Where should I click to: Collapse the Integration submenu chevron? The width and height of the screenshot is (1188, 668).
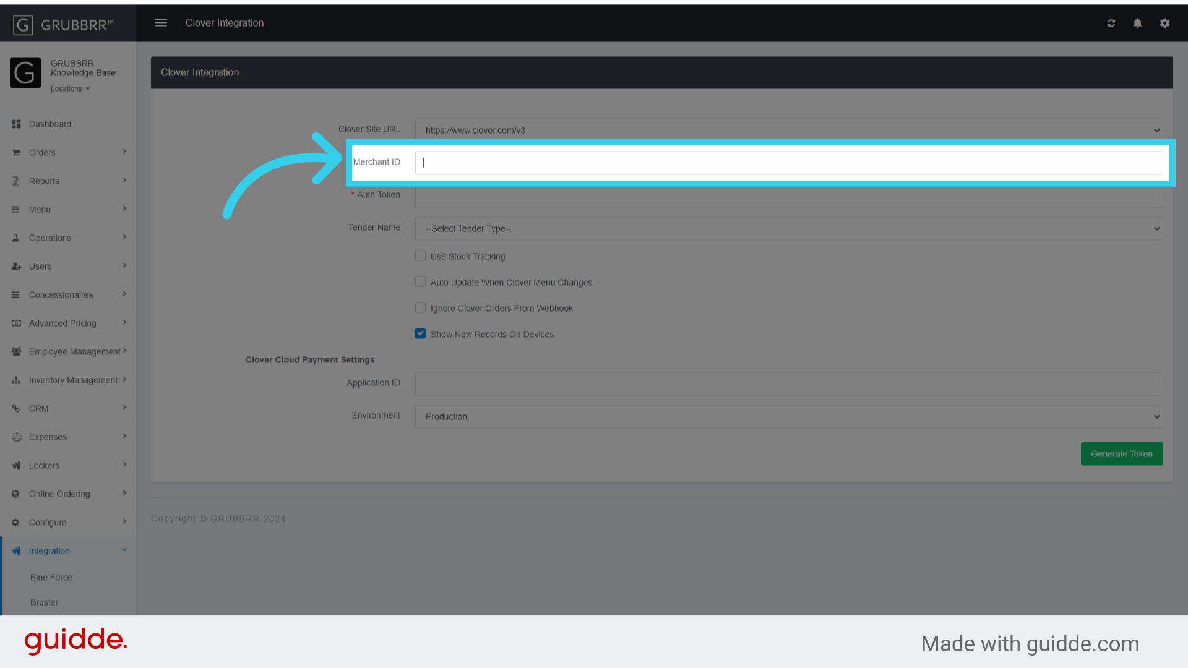click(124, 550)
